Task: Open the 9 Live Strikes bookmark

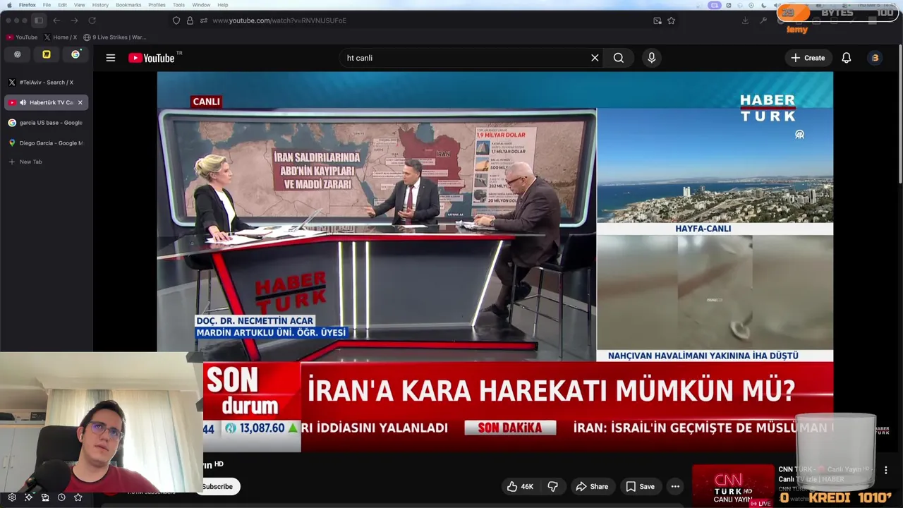Action: (115, 37)
